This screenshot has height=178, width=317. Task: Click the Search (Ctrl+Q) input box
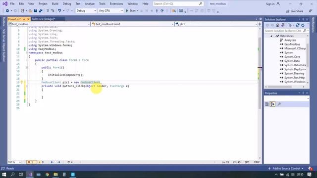[x=178, y=3]
